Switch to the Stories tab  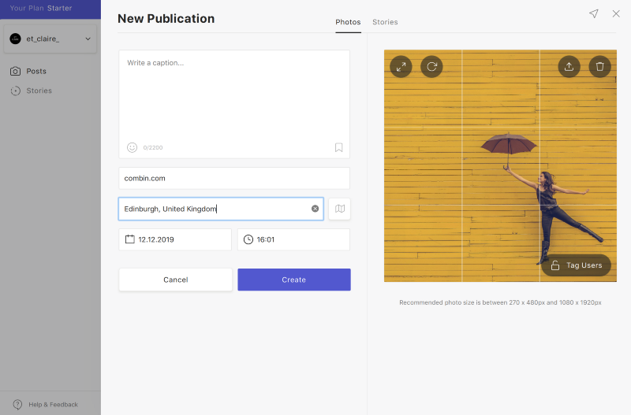385,22
